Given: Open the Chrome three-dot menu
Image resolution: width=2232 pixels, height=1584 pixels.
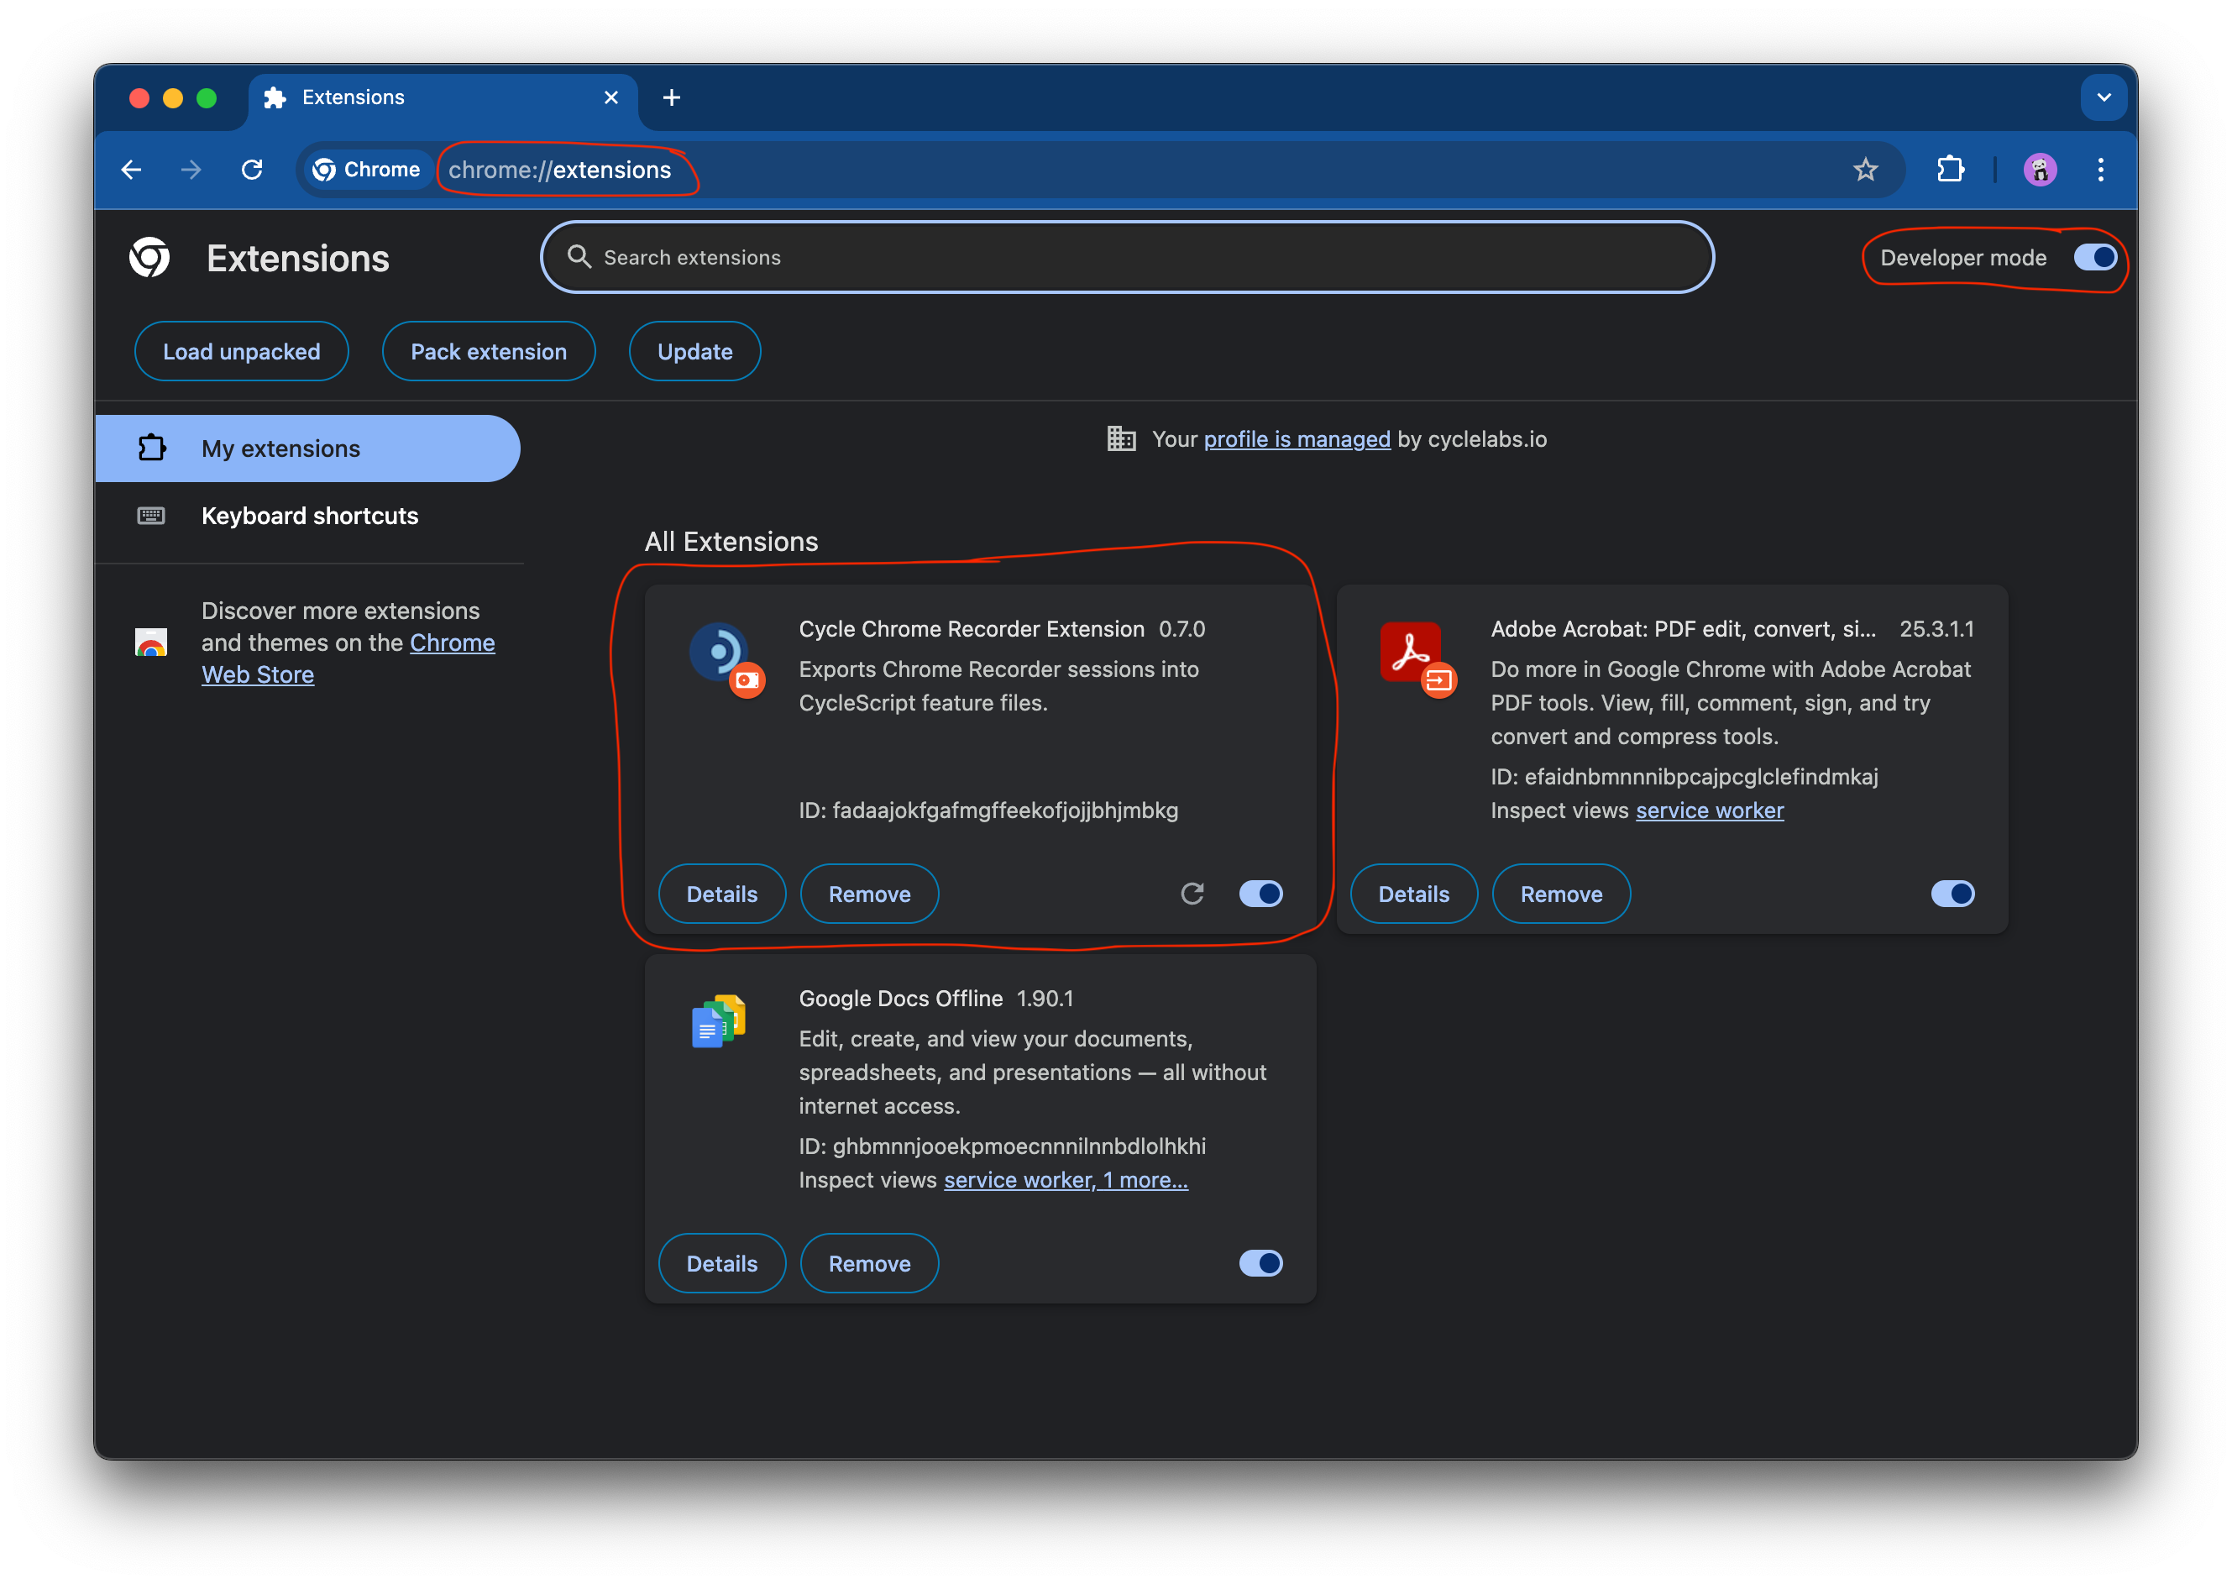Looking at the screenshot, I should [x=2099, y=170].
